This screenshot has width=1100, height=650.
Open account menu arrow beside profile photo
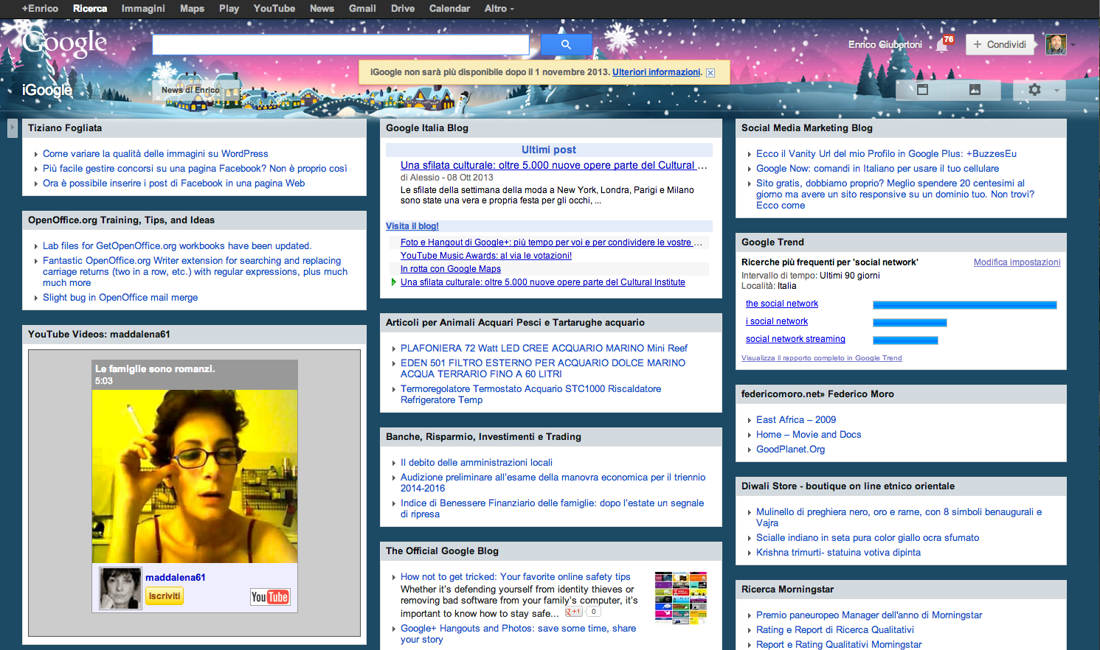pyautogui.click(x=1073, y=45)
